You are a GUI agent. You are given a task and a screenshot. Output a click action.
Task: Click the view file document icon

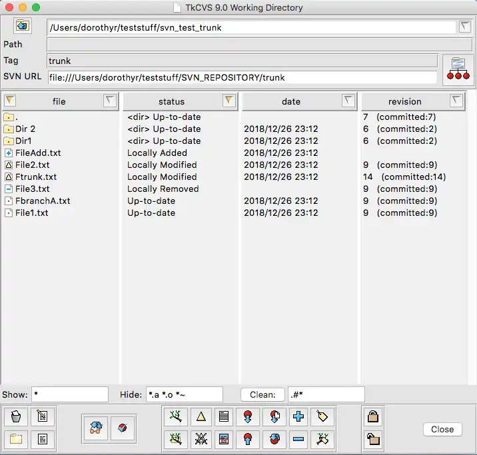click(43, 439)
